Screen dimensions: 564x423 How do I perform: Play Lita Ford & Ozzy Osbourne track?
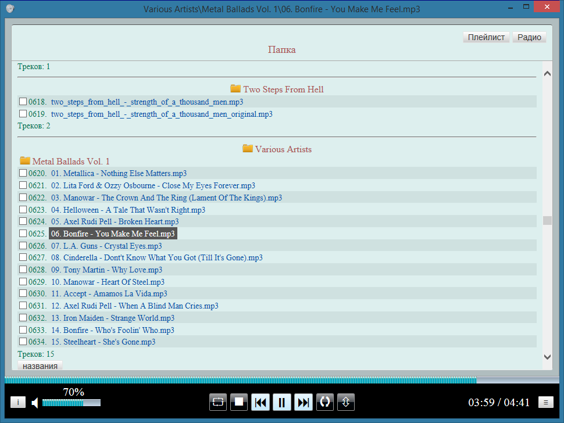(153, 185)
